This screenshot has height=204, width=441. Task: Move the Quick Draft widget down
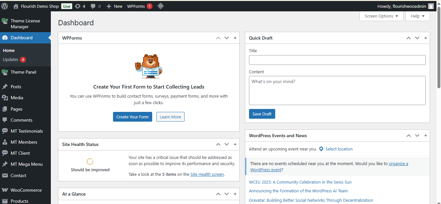417,38
